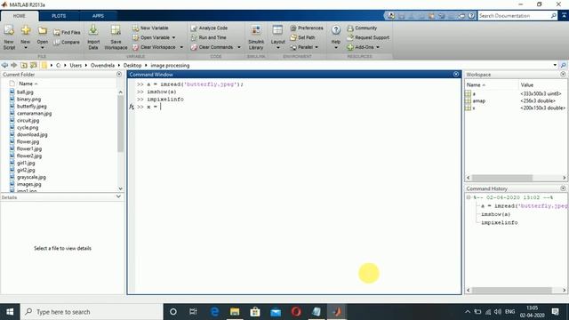Image resolution: width=569 pixels, height=320 pixels.
Task: Click the forward navigation arrow
Action: pos(14,65)
